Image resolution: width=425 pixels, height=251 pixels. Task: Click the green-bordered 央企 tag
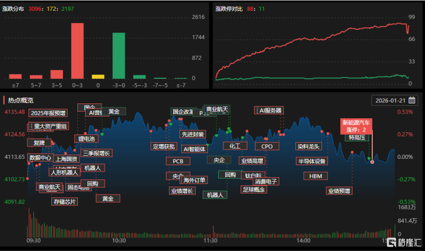coord(219,160)
